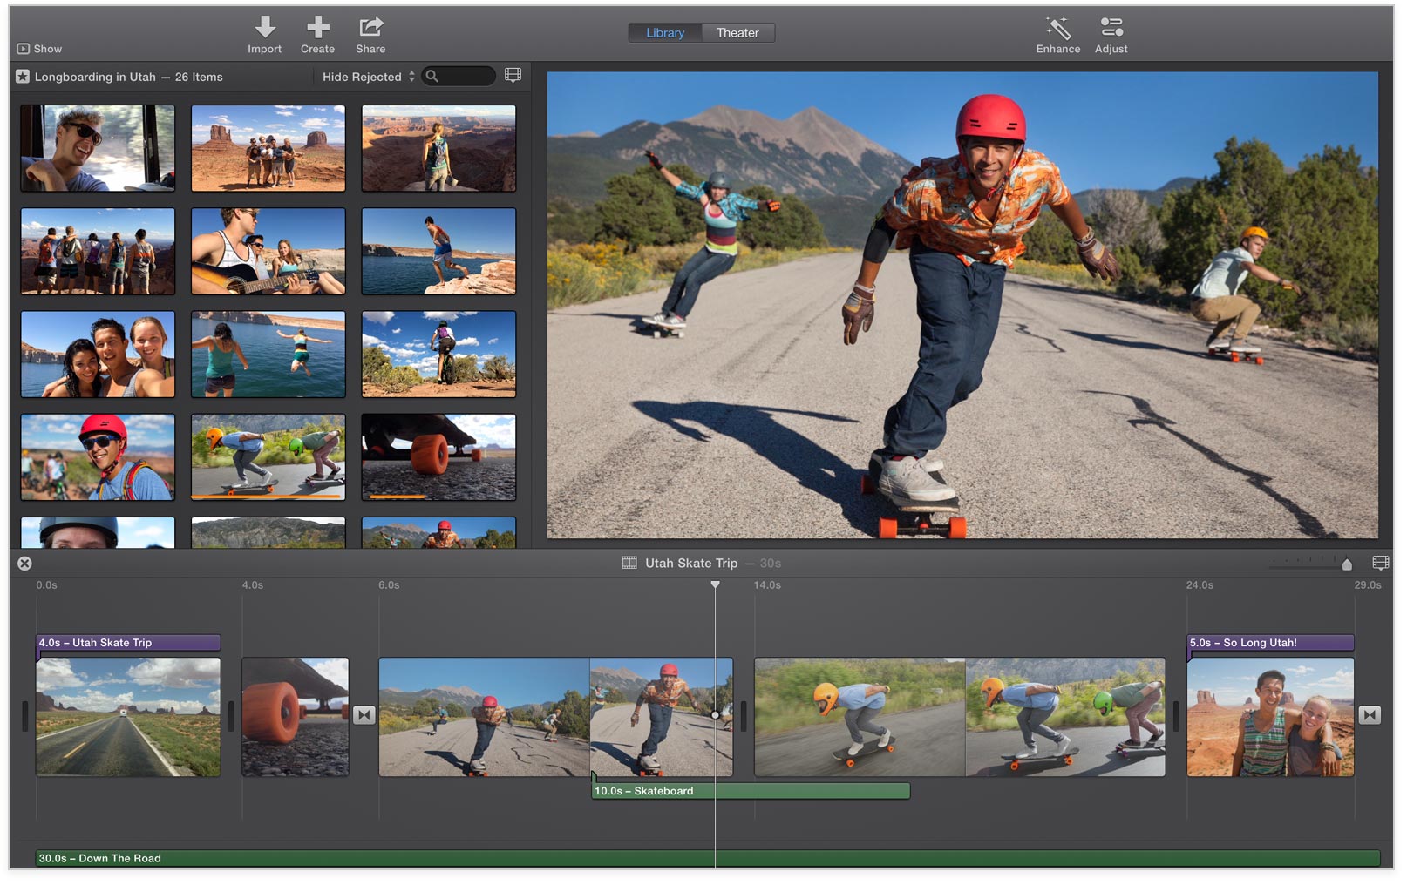Open the Adjust controls icon
This screenshot has height=885, width=1407.
pyautogui.click(x=1111, y=27)
